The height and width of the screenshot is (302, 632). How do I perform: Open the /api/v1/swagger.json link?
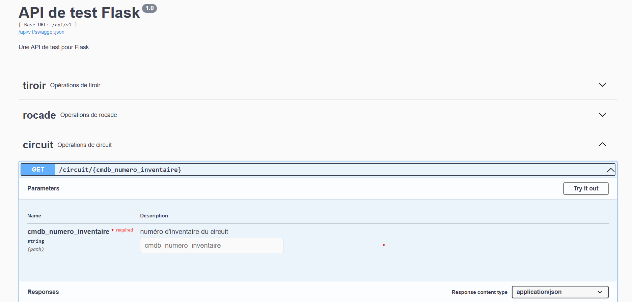42,32
